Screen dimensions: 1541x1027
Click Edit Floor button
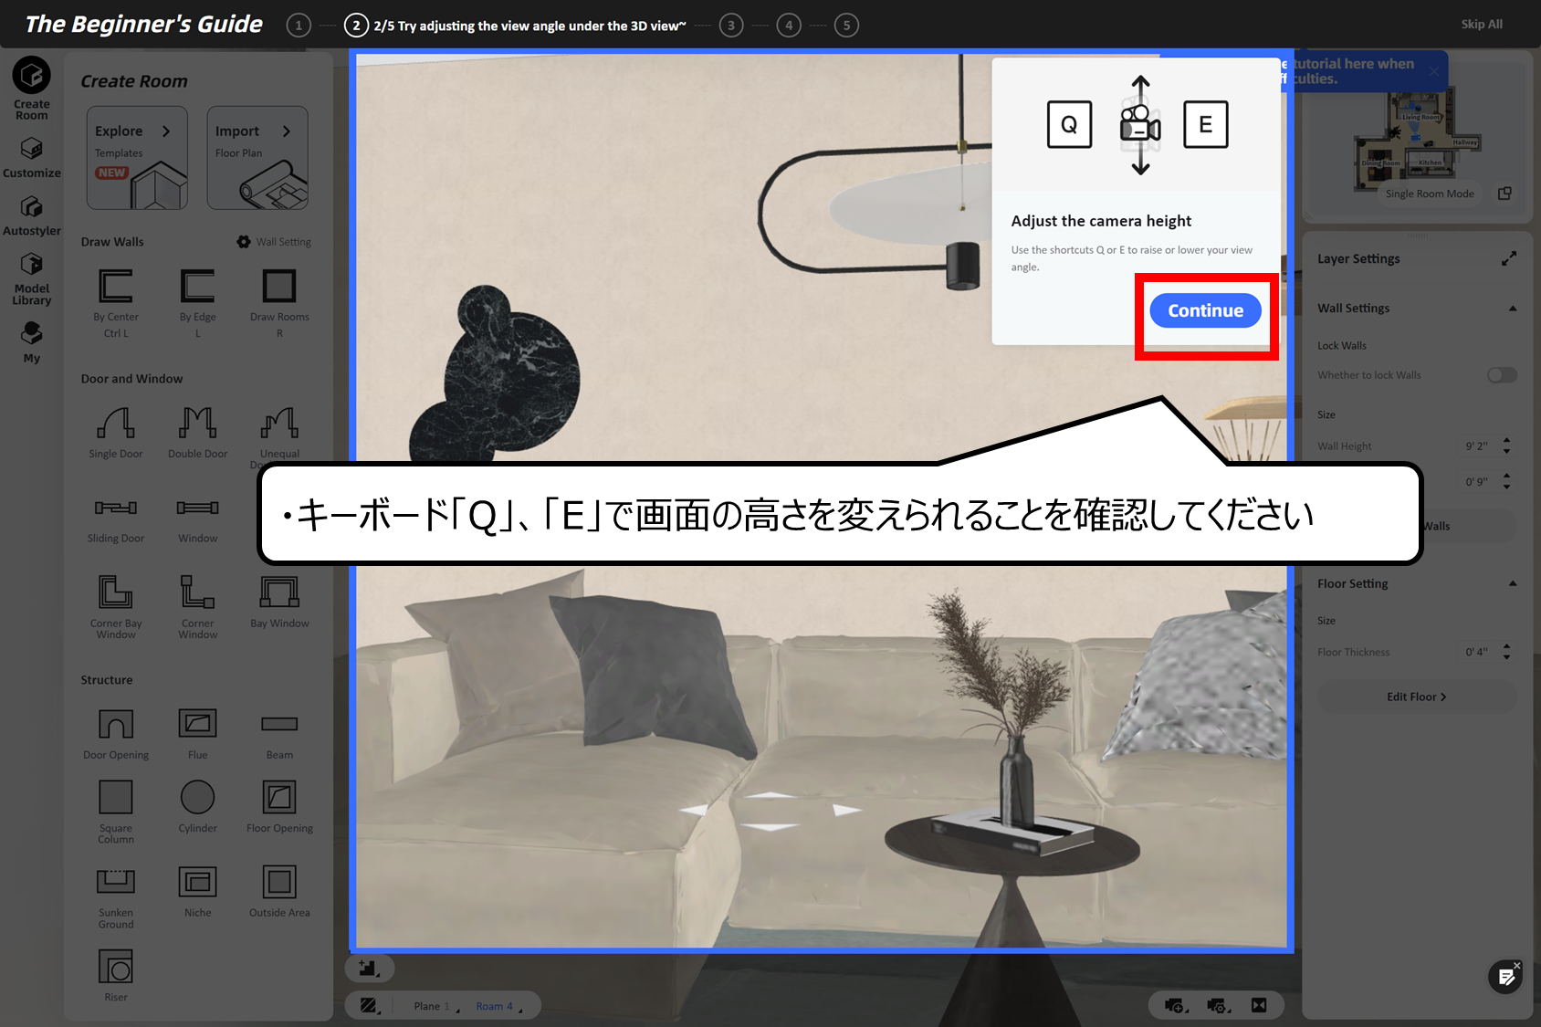[1416, 697]
